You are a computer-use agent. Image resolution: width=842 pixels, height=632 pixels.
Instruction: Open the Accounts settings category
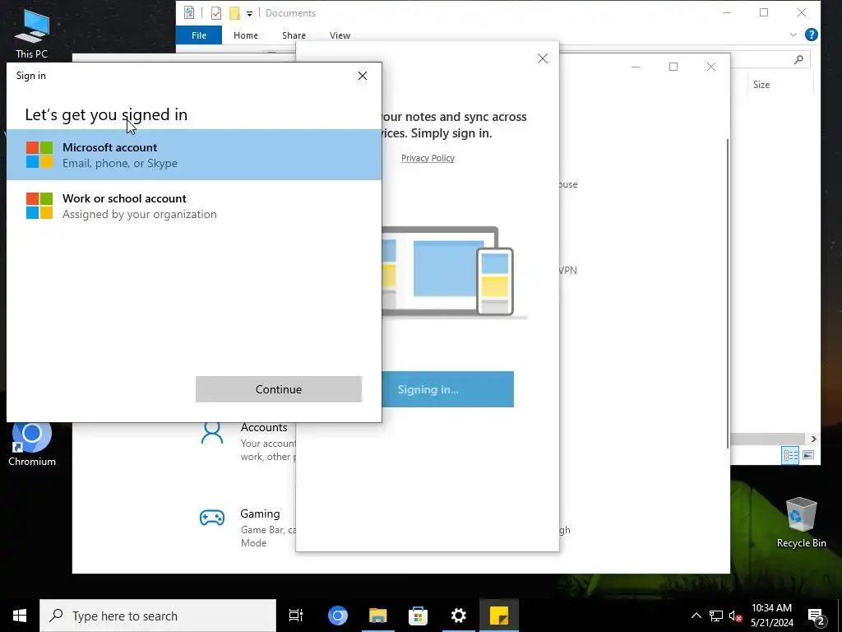247,442
